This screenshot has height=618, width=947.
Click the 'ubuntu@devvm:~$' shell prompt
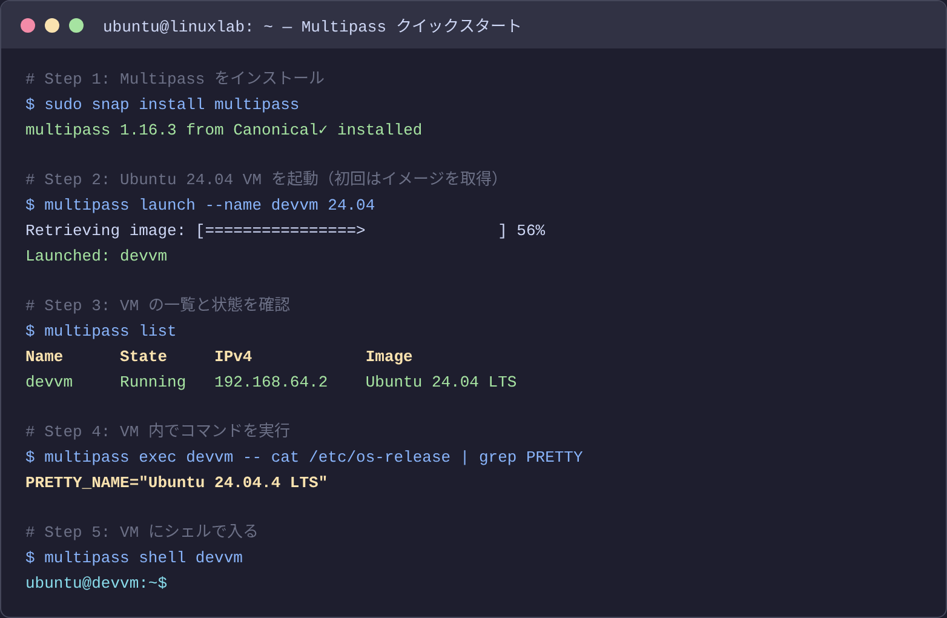[96, 583]
